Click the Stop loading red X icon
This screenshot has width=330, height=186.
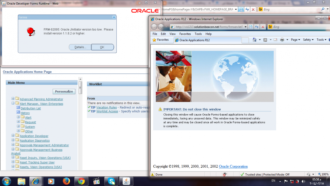coord(263,27)
